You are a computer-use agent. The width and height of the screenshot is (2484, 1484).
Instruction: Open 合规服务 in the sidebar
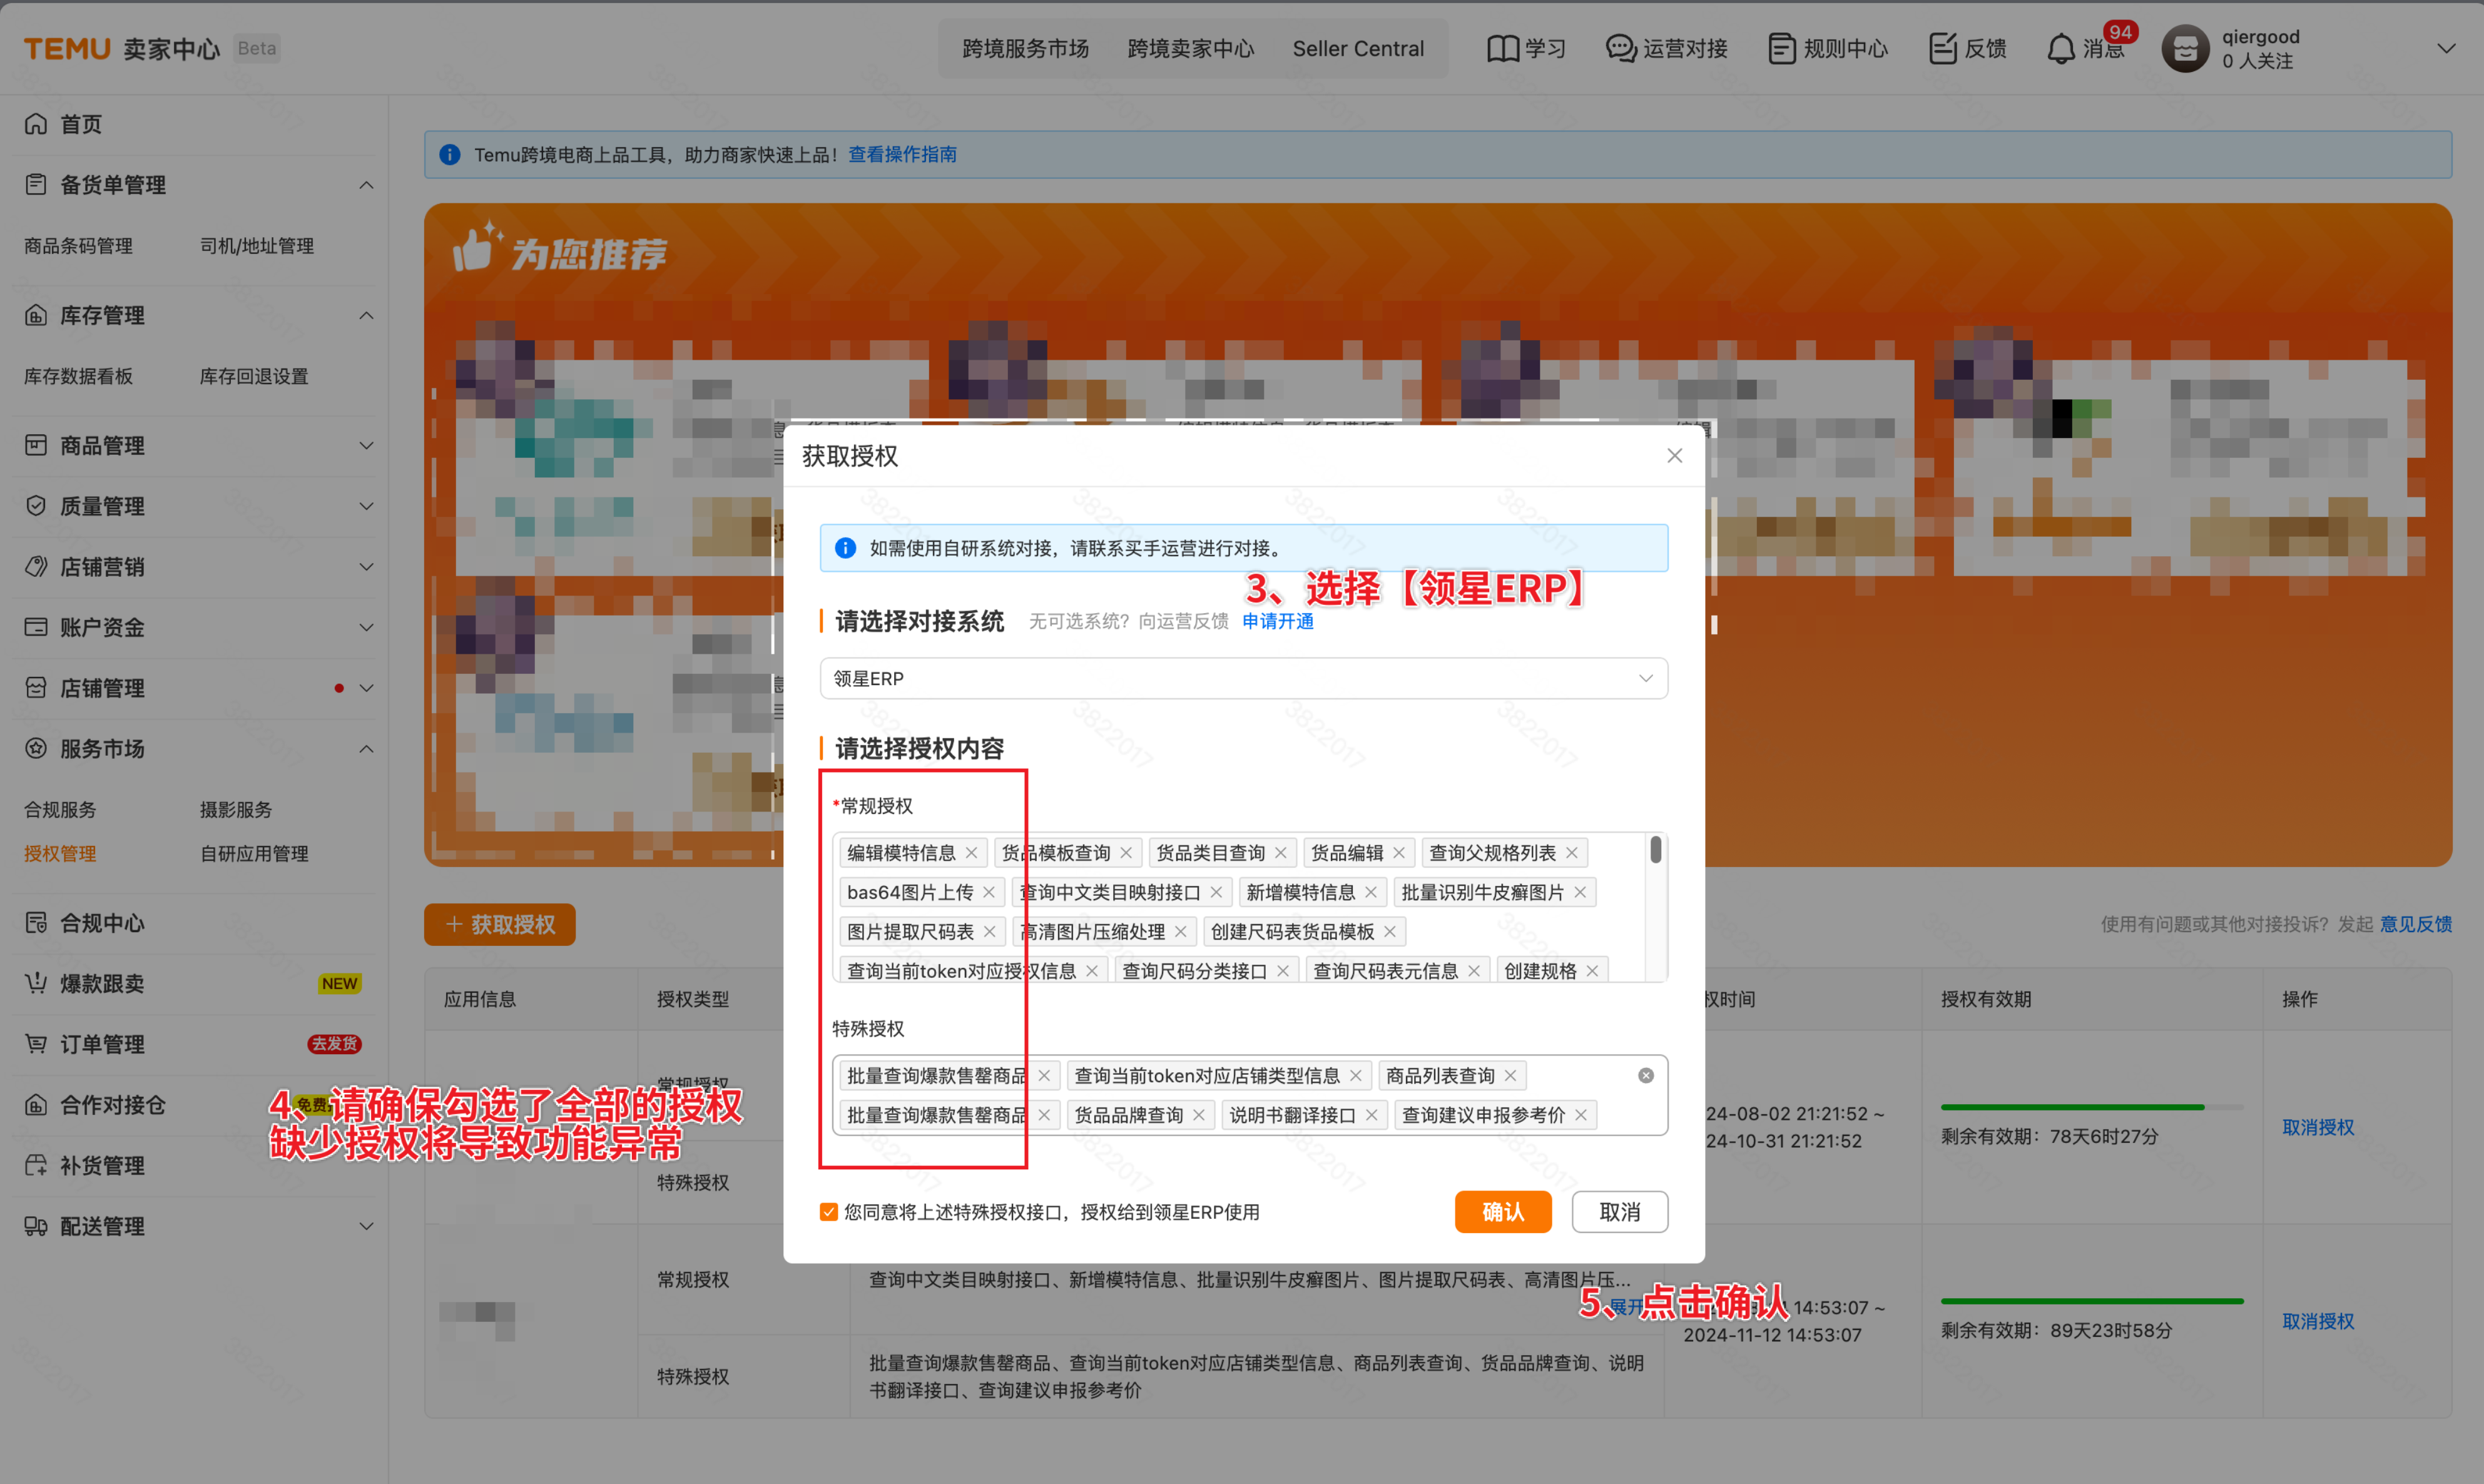pos(60,810)
